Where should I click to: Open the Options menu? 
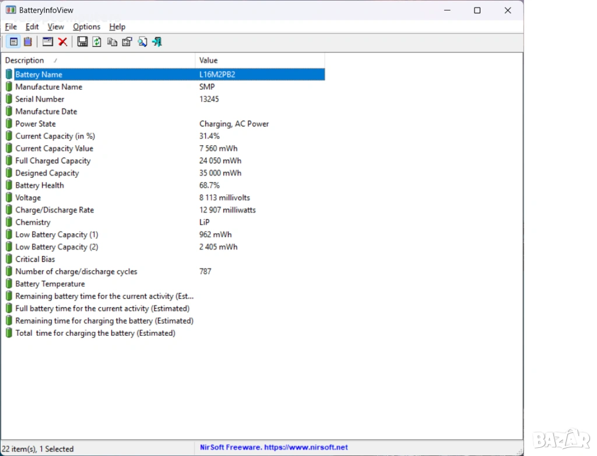click(x=86, y=27)
